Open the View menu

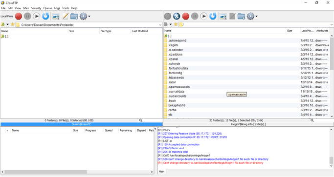pyautogui.click(x=18, y=8)
